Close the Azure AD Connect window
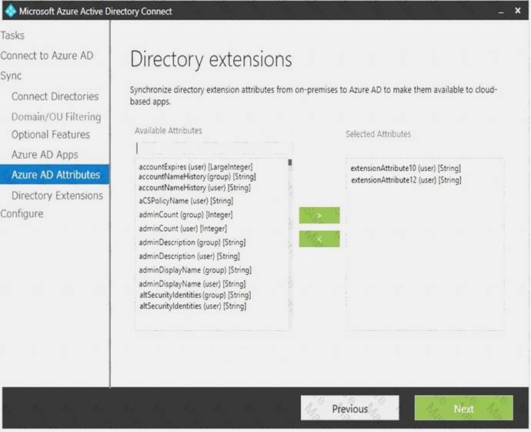The height and width of the screenshot is (432, 531). [518, 11]
